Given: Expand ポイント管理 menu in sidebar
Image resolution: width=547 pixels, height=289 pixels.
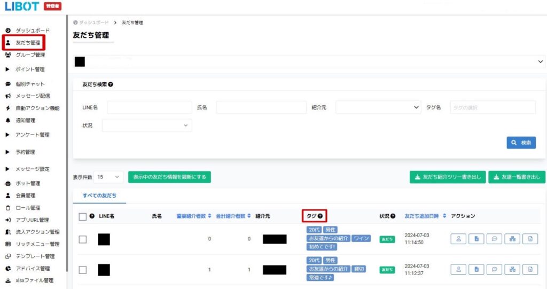Looking at the screenshot, I should click(30, 69).
